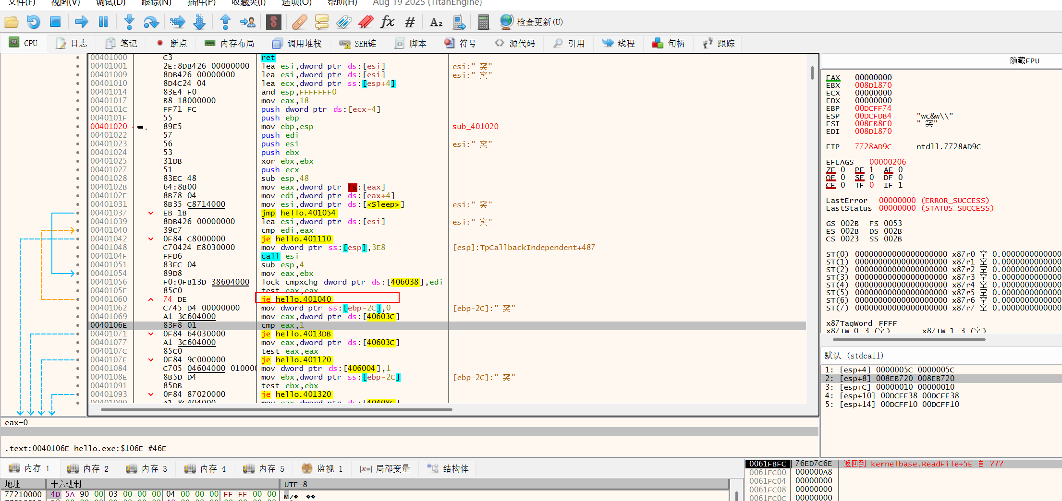This screenshot has width=1062, height=501.
Task: Toggle breakpoint bullet at address 00401060
Action: click(x=78, y=299)
